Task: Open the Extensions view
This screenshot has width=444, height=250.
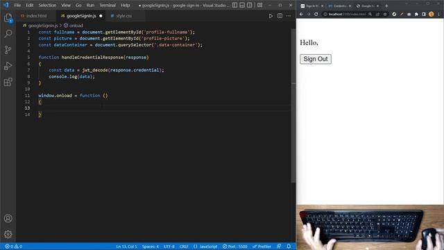Action: (8, 82)
